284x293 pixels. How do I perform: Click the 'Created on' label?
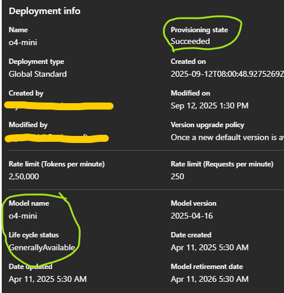tap(188, 62)
